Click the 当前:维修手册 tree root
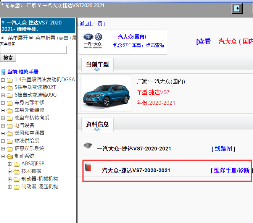Screen dimensions: 253x223 pyautogui.click(x=23, y=72)
